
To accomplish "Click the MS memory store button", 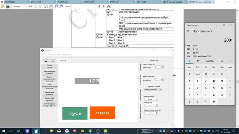I will pos(222,61).
